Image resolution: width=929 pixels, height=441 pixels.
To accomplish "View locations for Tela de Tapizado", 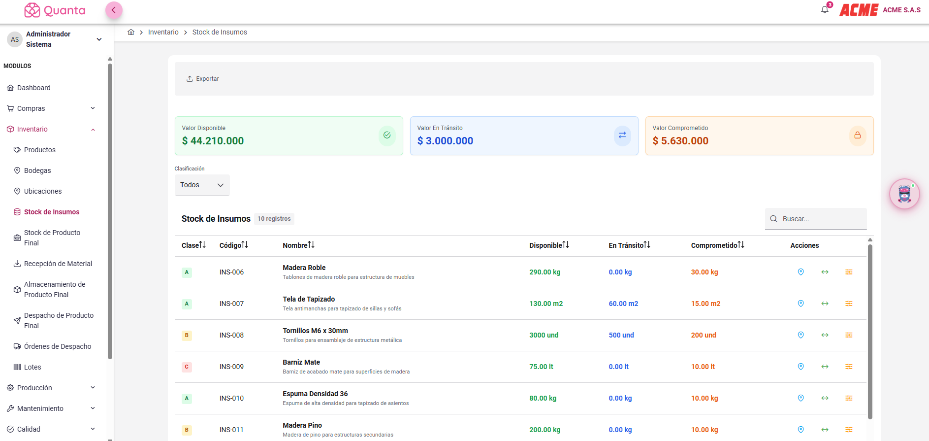I will tap(801, 304).
